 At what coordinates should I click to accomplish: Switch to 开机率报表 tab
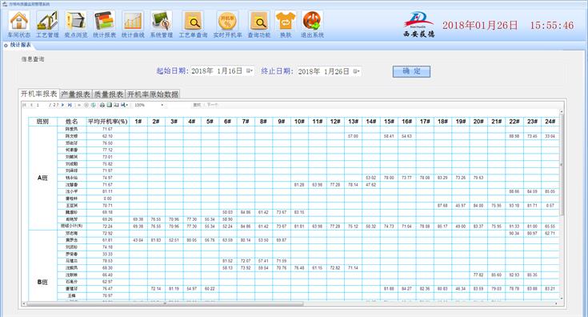click(39, 94)
